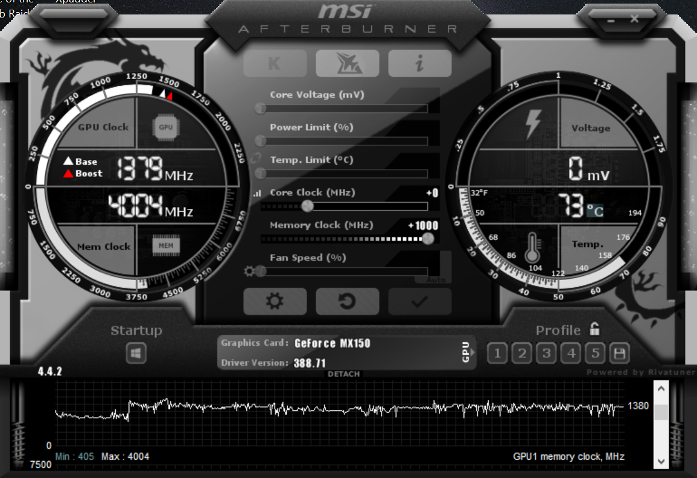Select profile slot 4
Viewport: 697px width, 478px height.
click(x=571, y=354)
